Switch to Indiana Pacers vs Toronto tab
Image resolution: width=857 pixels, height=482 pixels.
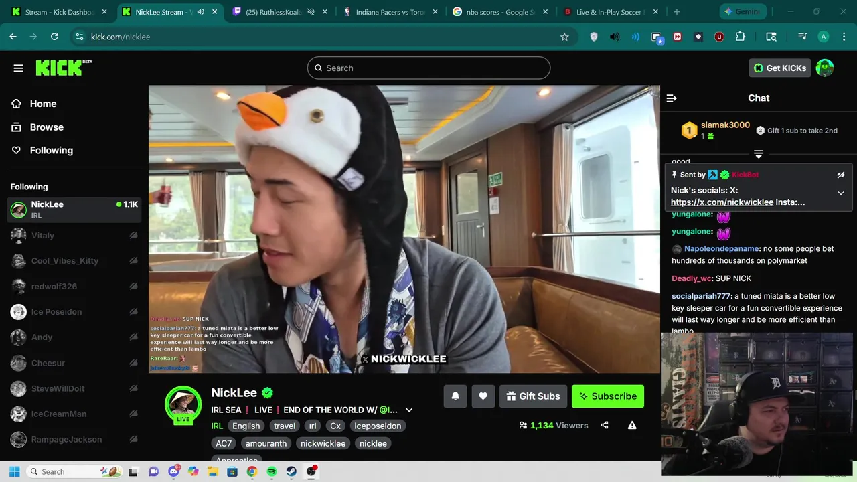390,12
